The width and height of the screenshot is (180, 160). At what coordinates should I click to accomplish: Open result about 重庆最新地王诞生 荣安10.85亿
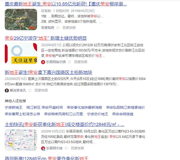coord(66,4)
